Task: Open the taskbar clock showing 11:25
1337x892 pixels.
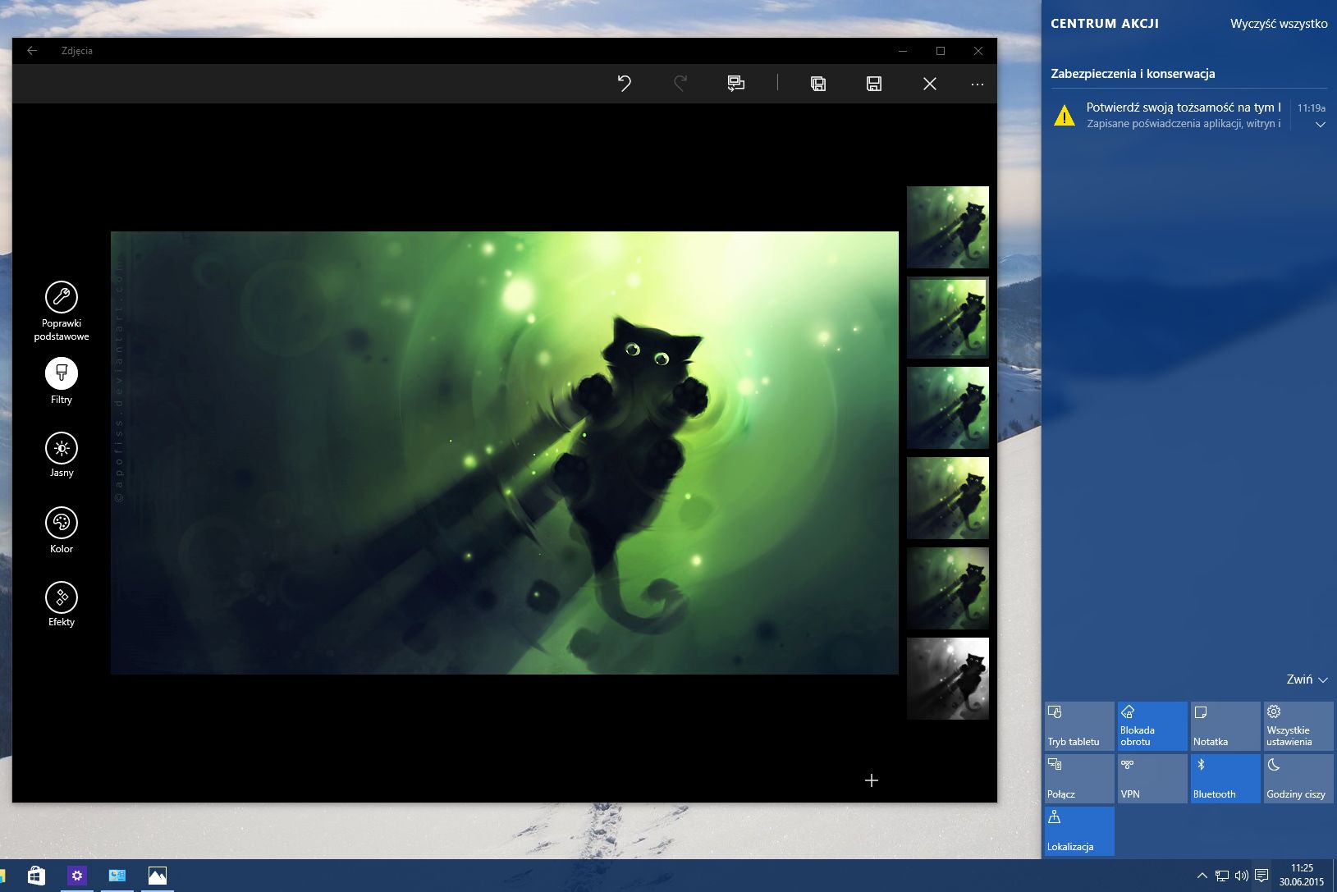Action: [x=1302, y=875]
